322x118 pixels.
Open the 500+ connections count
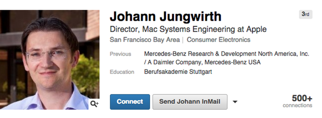coord(297,101)
